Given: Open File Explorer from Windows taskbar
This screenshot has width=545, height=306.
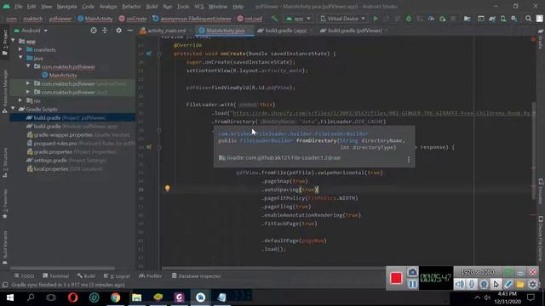Looking at the screenshot, I should (x=136, y=297).
